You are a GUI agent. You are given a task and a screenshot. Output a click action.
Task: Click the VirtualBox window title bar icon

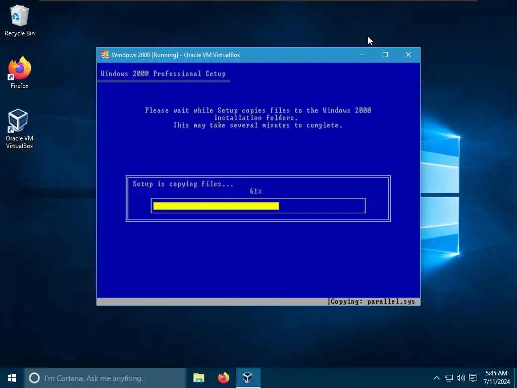(x=105, y=55)
